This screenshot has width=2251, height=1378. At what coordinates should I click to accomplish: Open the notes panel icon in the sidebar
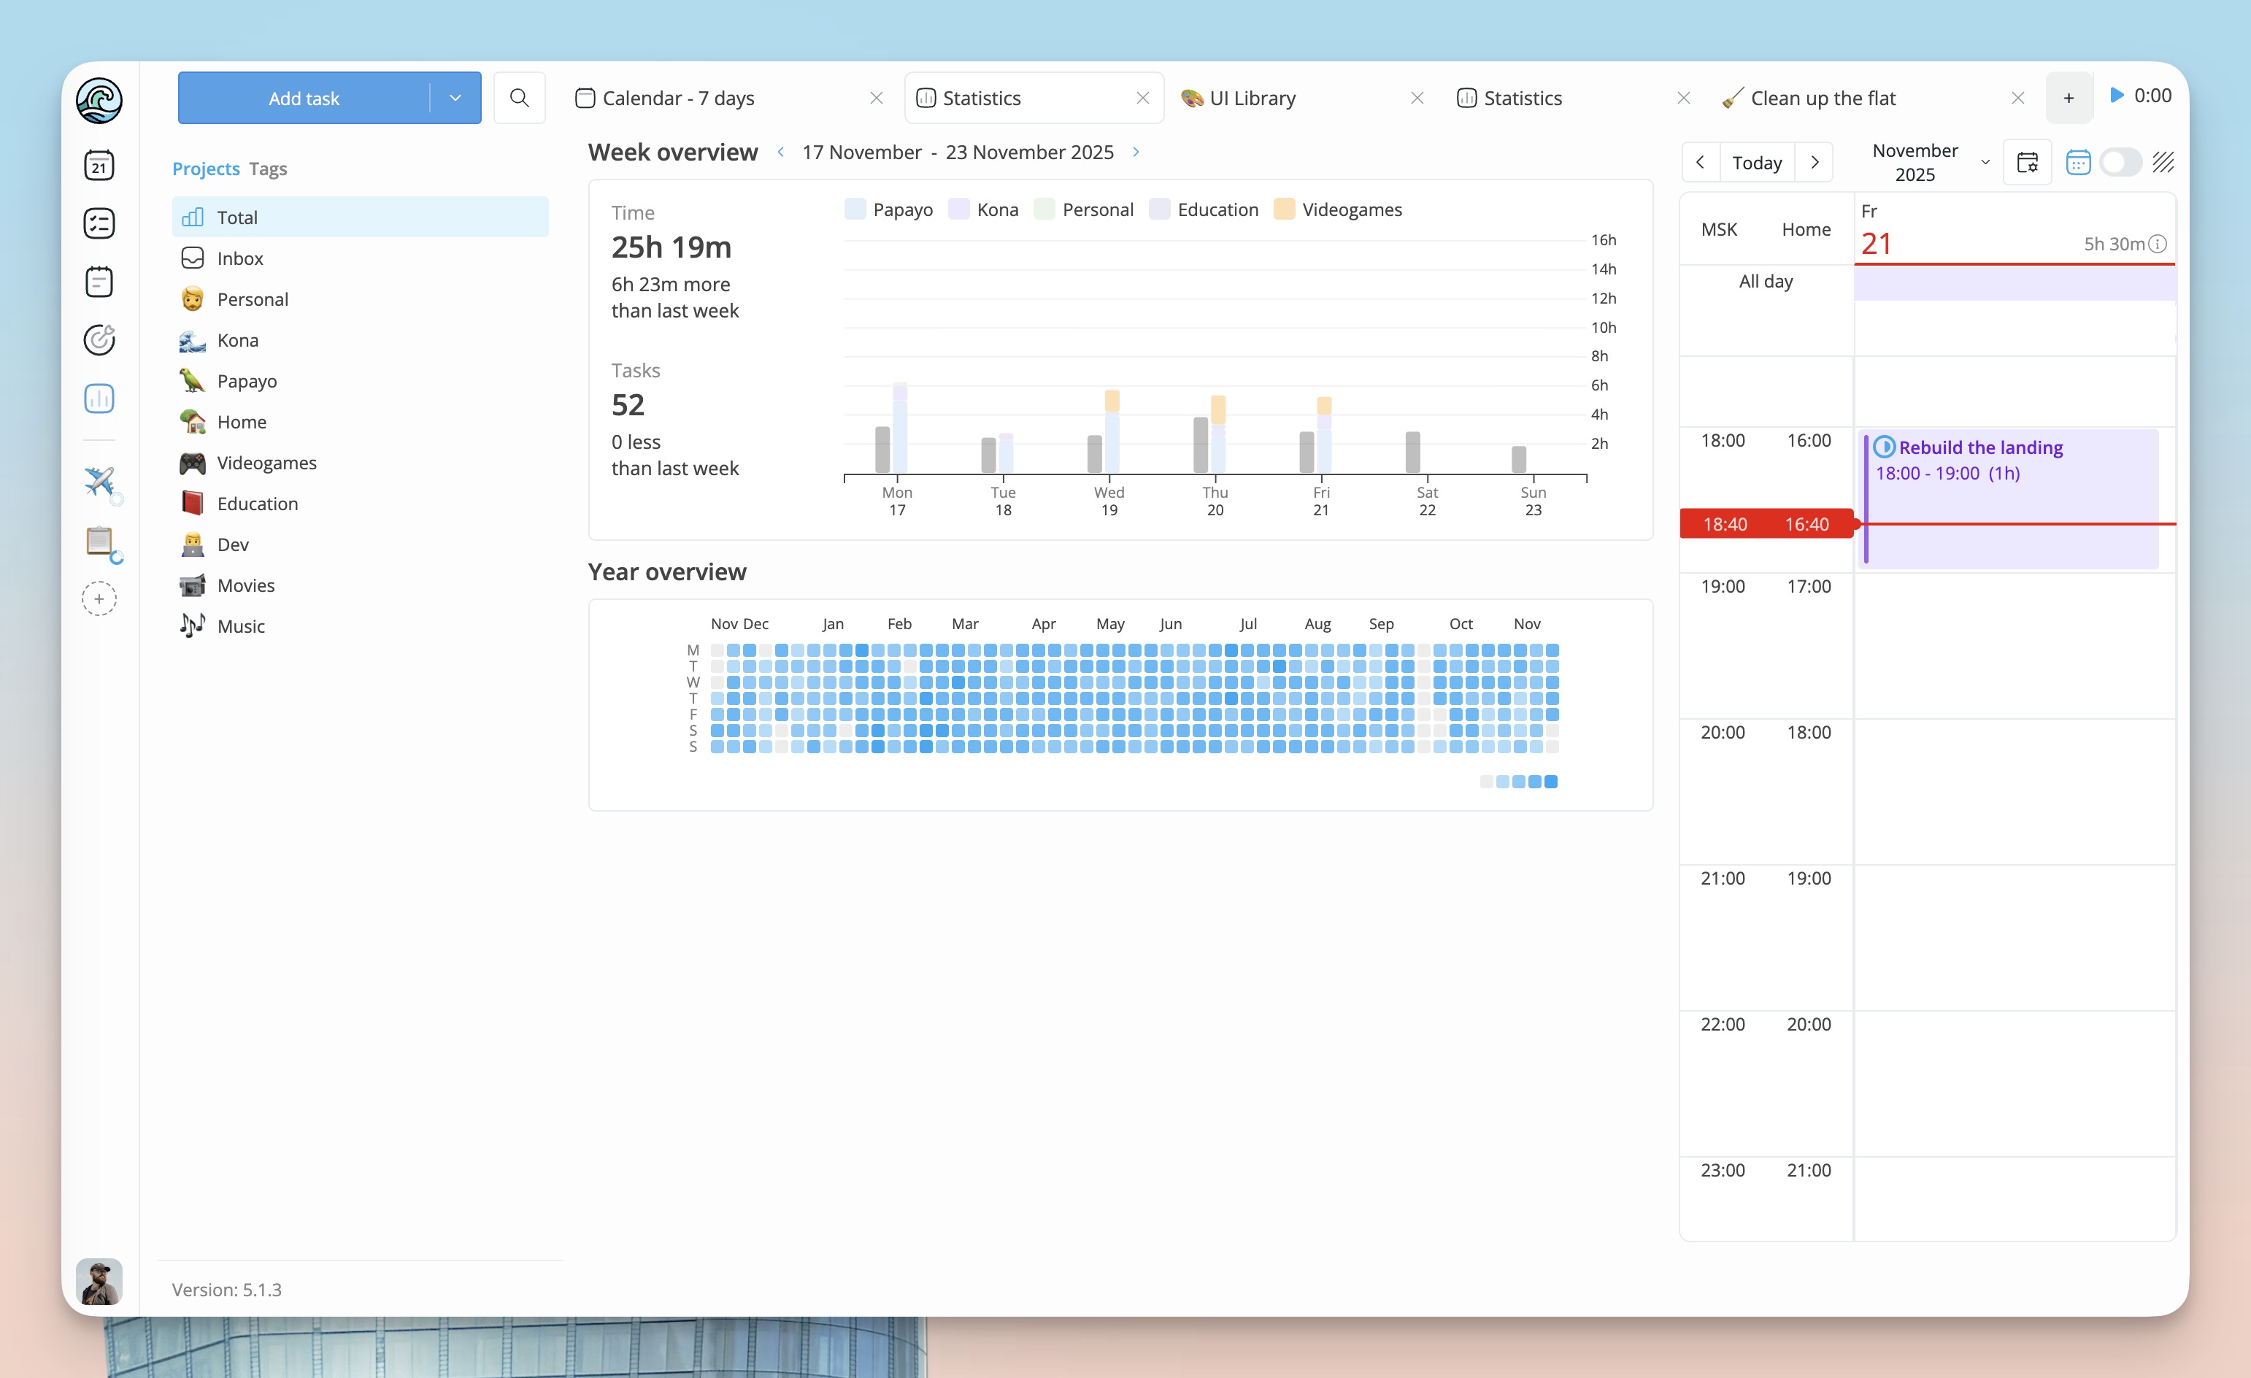99,282
